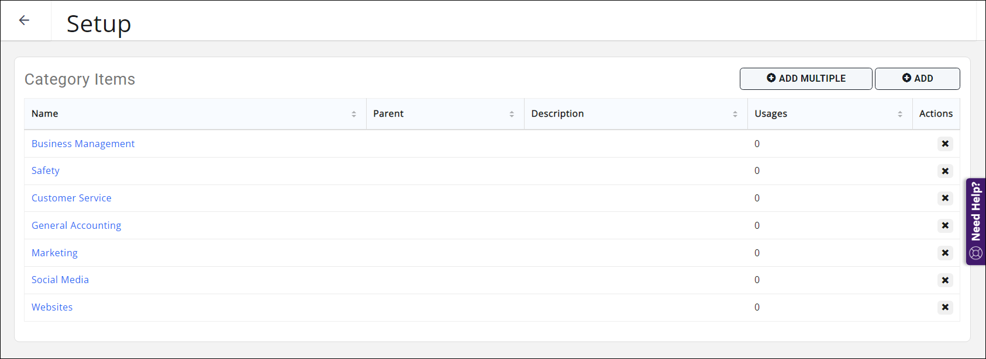Delete the Marketing row's action icon

[x=945, y=253]
